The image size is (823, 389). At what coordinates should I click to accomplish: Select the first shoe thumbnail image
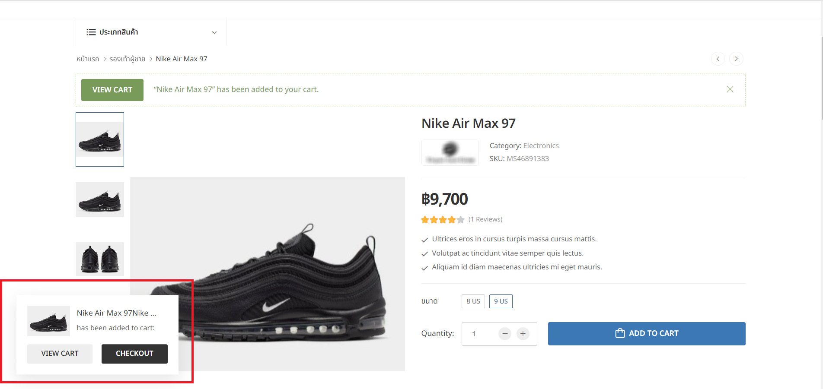100,139
